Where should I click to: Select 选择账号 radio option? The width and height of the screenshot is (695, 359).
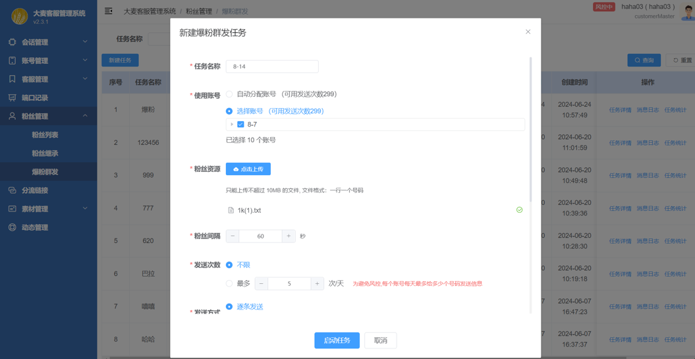229,111
